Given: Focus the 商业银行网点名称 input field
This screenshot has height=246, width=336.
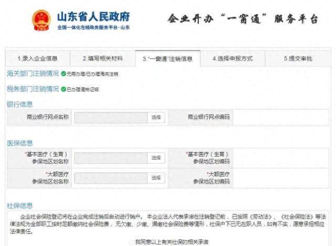Looking at the screenshot, I should pyautogui.click(x=111, y=118).
